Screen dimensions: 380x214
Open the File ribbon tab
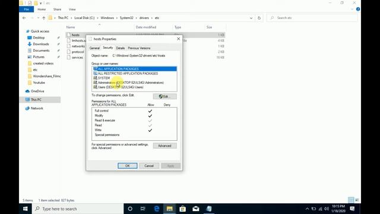pyautogui.click(x=26, y=10)
